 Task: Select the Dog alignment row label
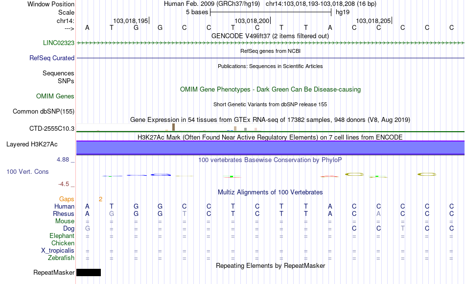[69, 229]
